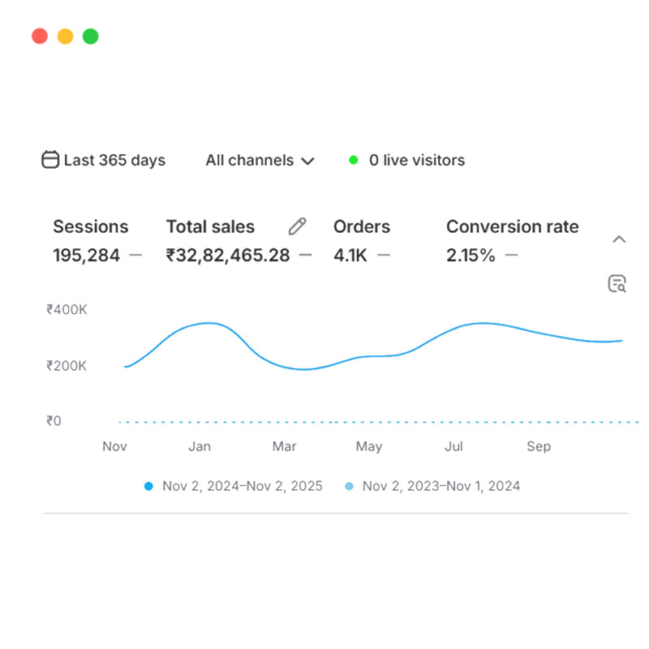Click the pencil edit icon near Total sales
This screenshot has height=649, width=649.
coord(298,226)
